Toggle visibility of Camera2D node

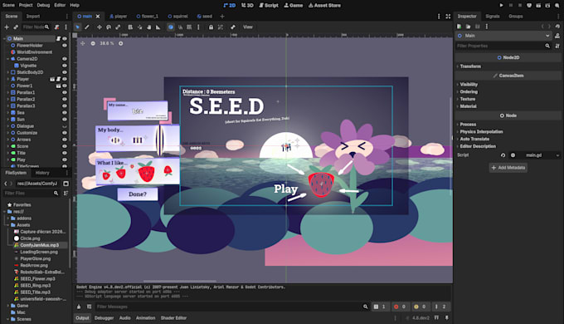[x=65, y=59]
